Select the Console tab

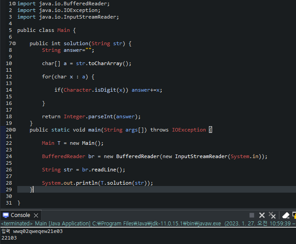[20, 215]
